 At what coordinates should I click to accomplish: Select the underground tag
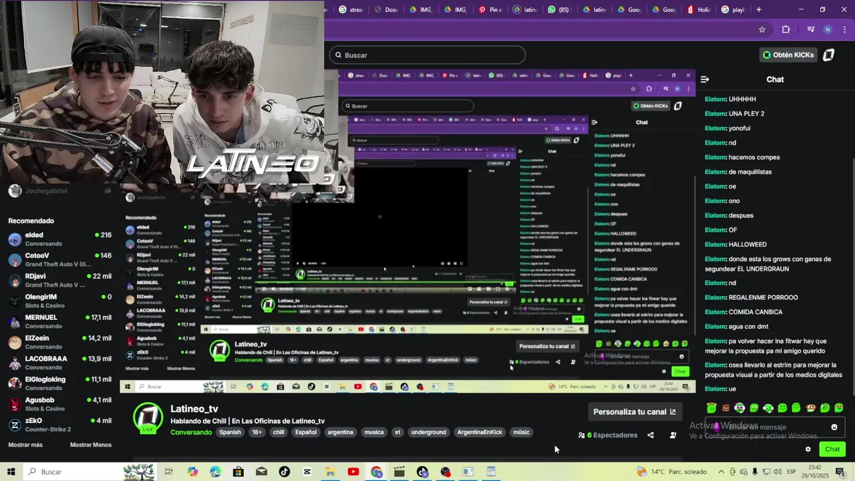pyautogui.click(x=428, y=432)
